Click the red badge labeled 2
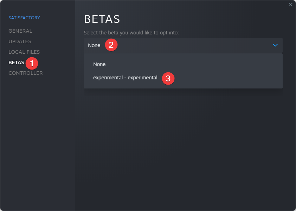This screenshot has width=296, height=211. [111, 45]
